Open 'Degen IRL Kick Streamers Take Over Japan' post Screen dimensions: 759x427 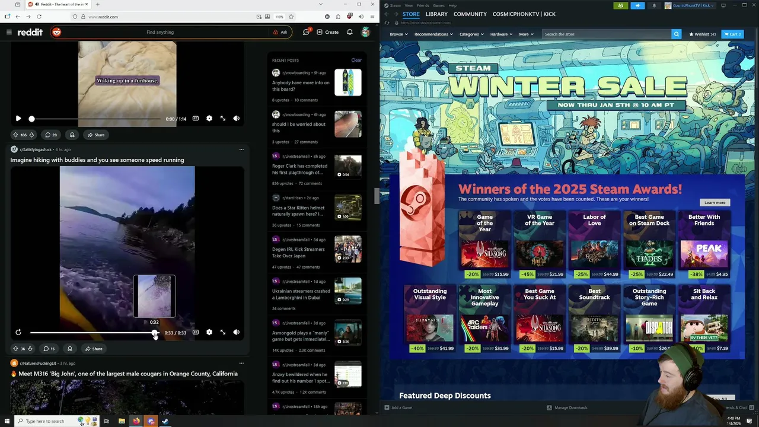point(299,253)
